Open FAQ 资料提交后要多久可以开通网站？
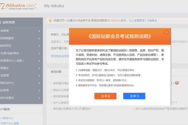Screen dimensions: 188x125 (x=72, y=109)
